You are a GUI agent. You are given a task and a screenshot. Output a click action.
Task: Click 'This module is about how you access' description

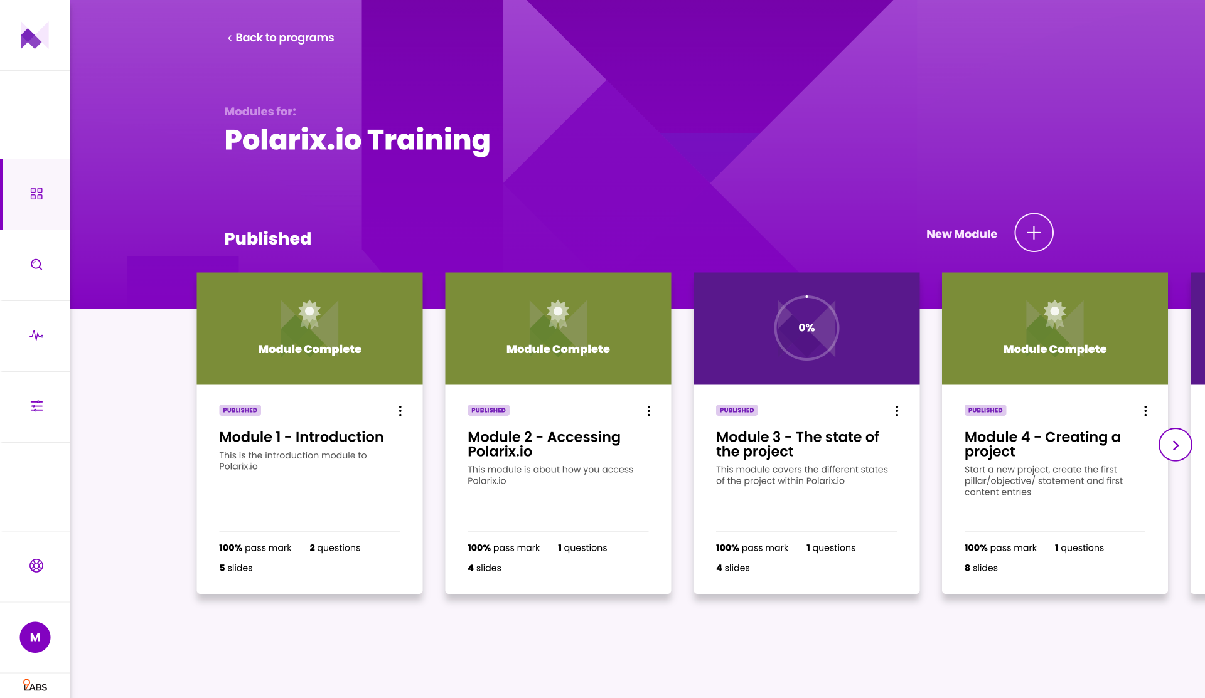tap(550, 475)
